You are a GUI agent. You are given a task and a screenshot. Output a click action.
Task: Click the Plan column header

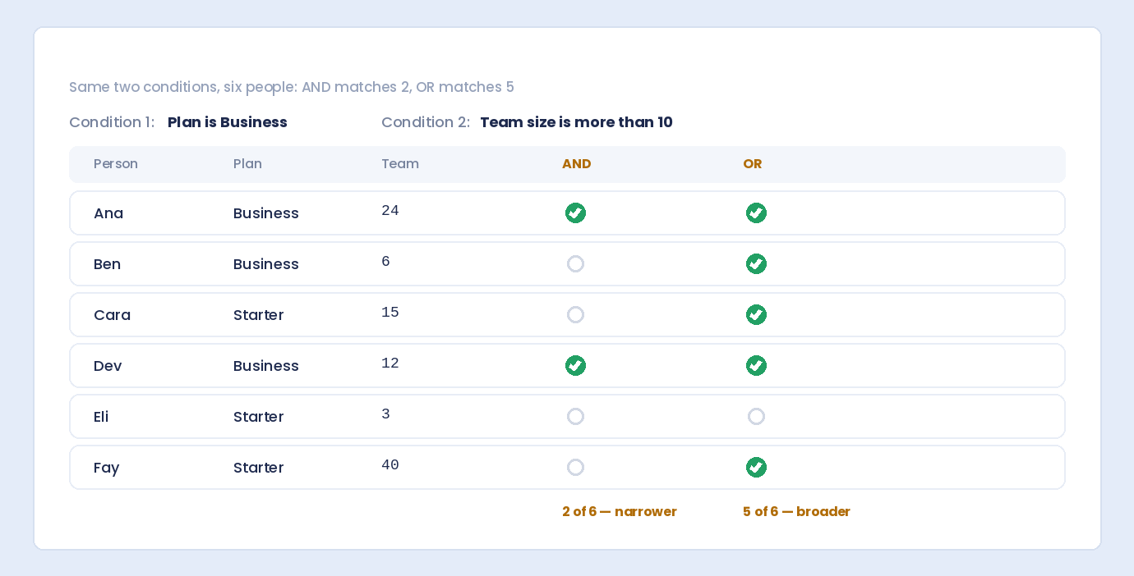[247, 164]
